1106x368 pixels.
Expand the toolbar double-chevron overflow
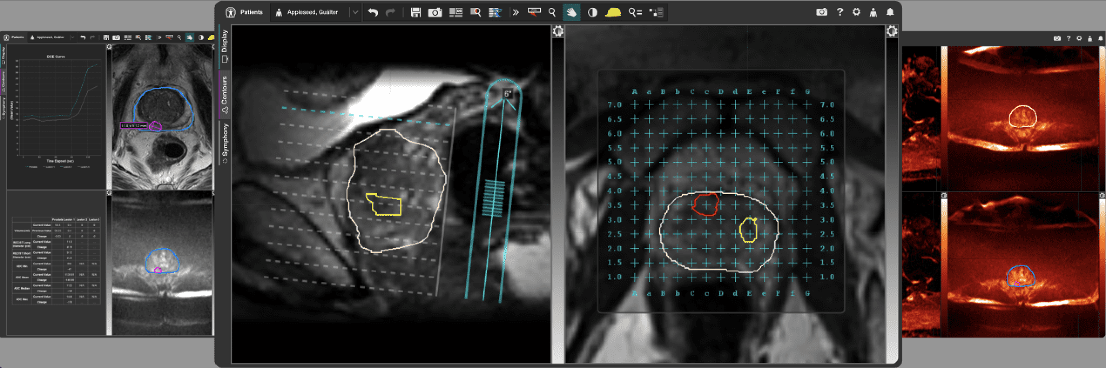pos(516,13)
